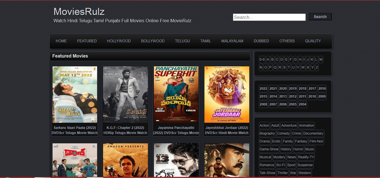Select the History genre tag

click(x=286, y=149)
